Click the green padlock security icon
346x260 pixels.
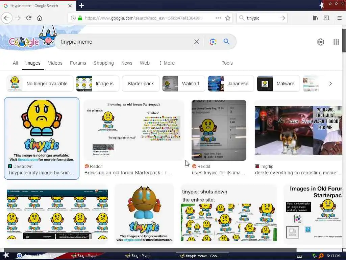pos(80,18)
